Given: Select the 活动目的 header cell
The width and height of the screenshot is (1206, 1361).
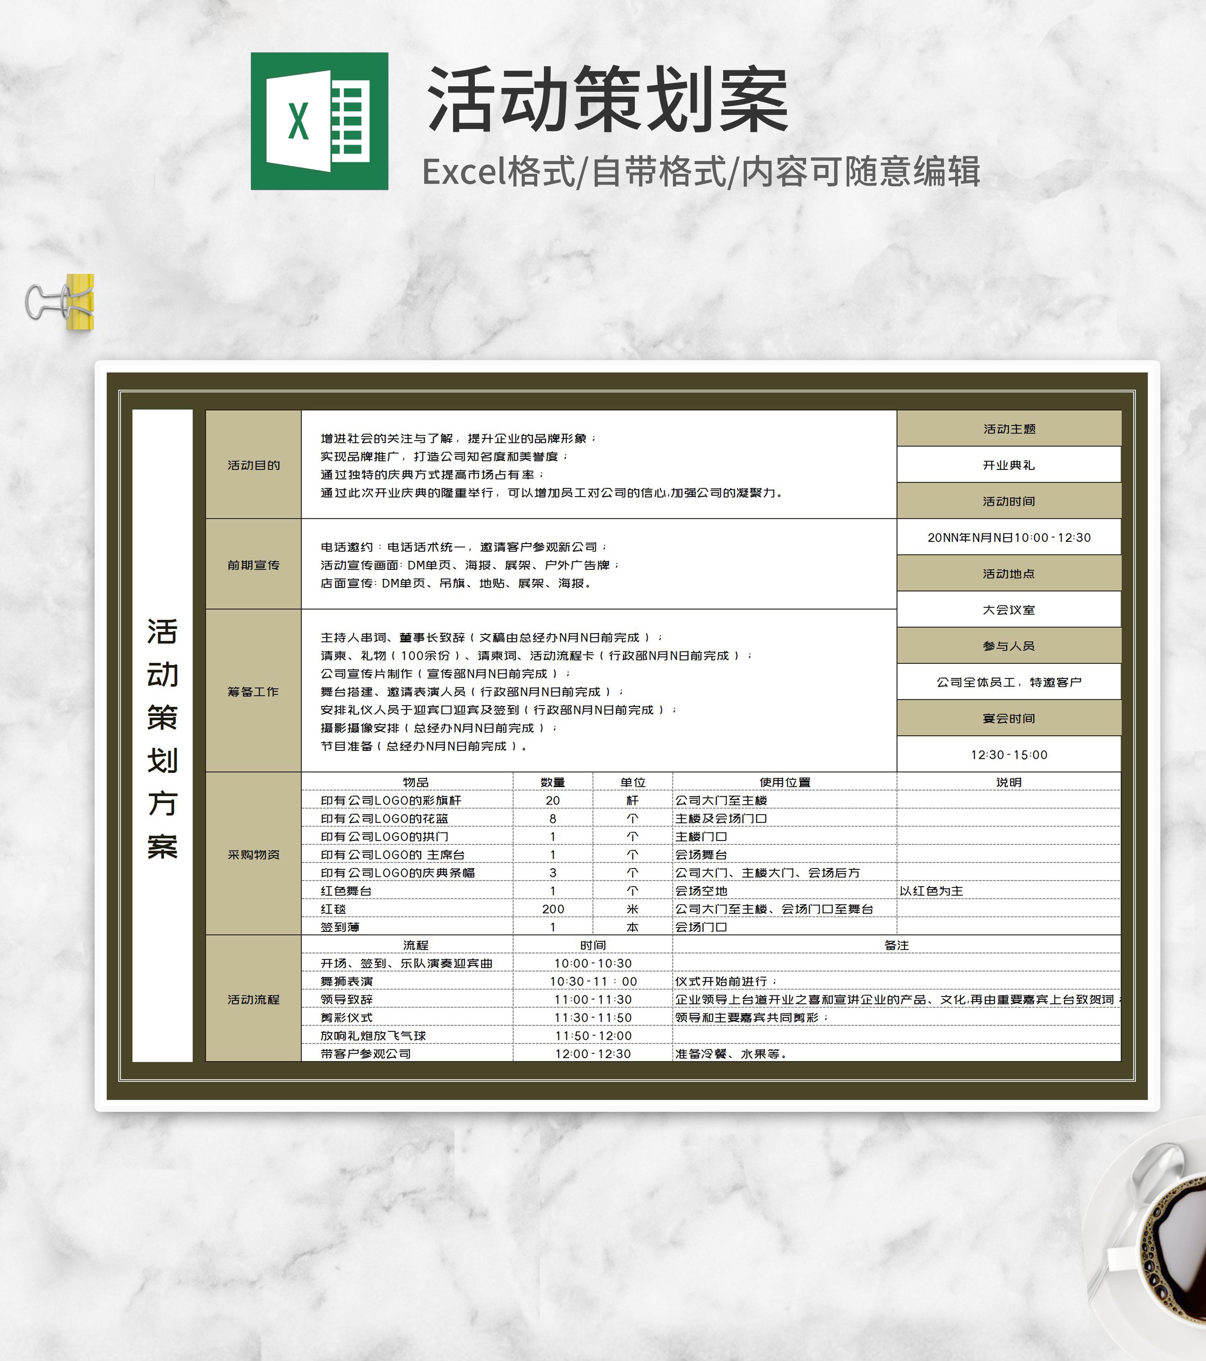Looking at the screenshot, I should tap(253, 465).
